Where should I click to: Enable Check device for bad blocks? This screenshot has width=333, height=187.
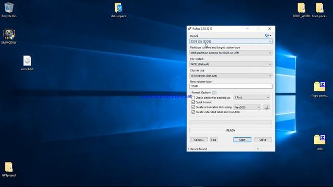point(193,98)
